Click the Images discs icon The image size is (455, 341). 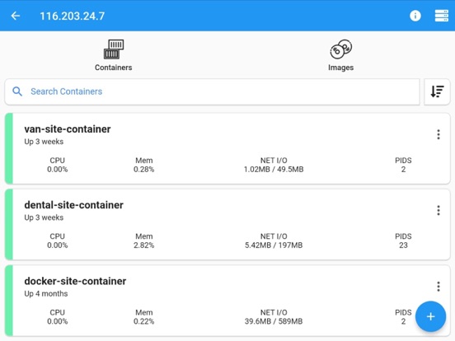click(341, 49)
